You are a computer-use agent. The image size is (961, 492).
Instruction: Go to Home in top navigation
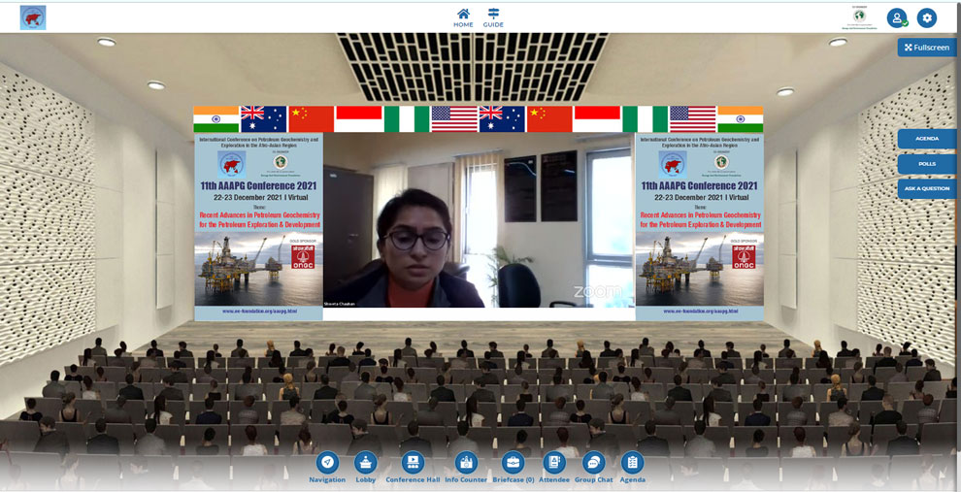[x=463, y=17]
